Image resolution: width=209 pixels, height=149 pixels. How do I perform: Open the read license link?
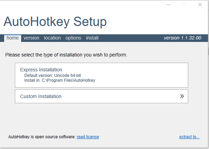88,137
